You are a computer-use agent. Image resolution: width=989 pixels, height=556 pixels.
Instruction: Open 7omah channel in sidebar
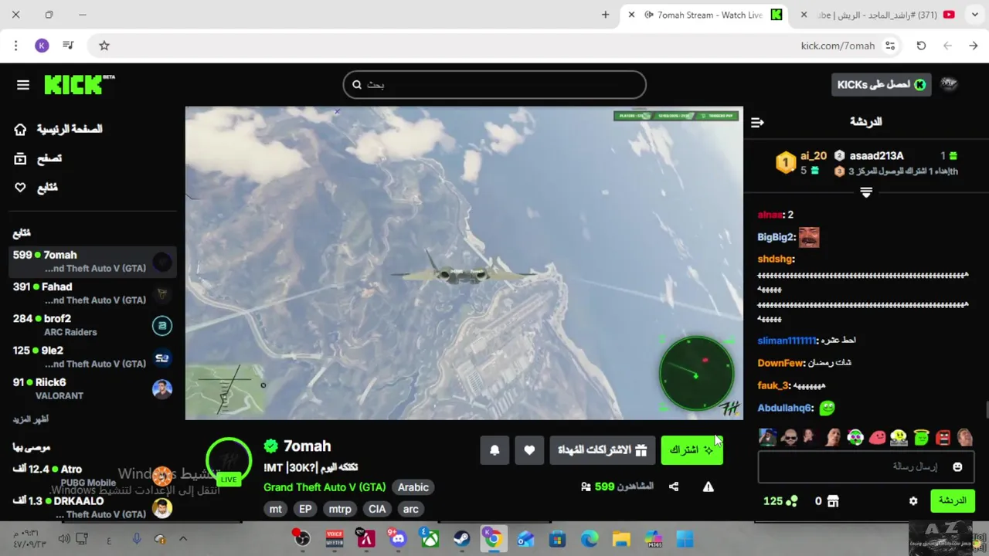click(93, 262)
